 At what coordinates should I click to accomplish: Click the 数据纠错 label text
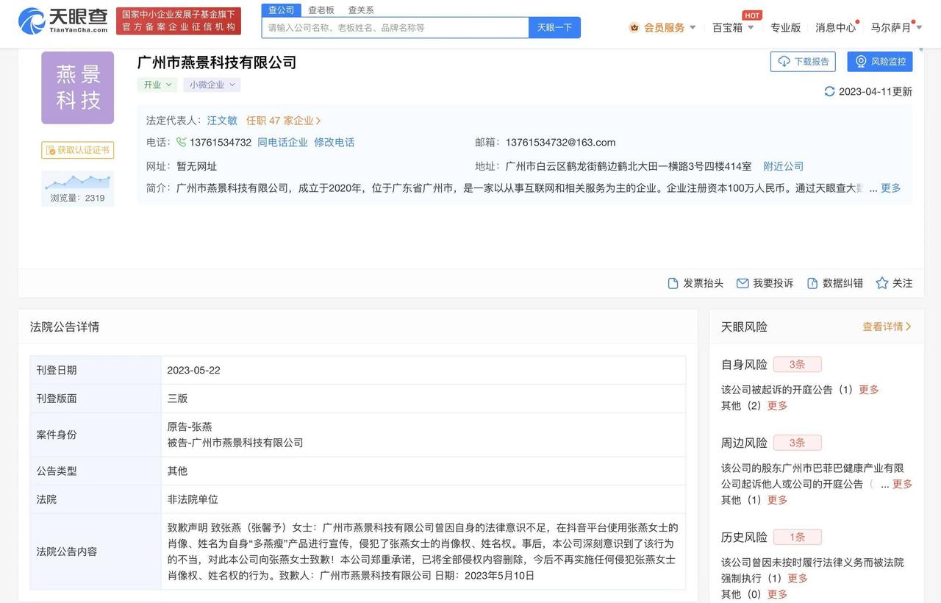(x=843, y=283)
